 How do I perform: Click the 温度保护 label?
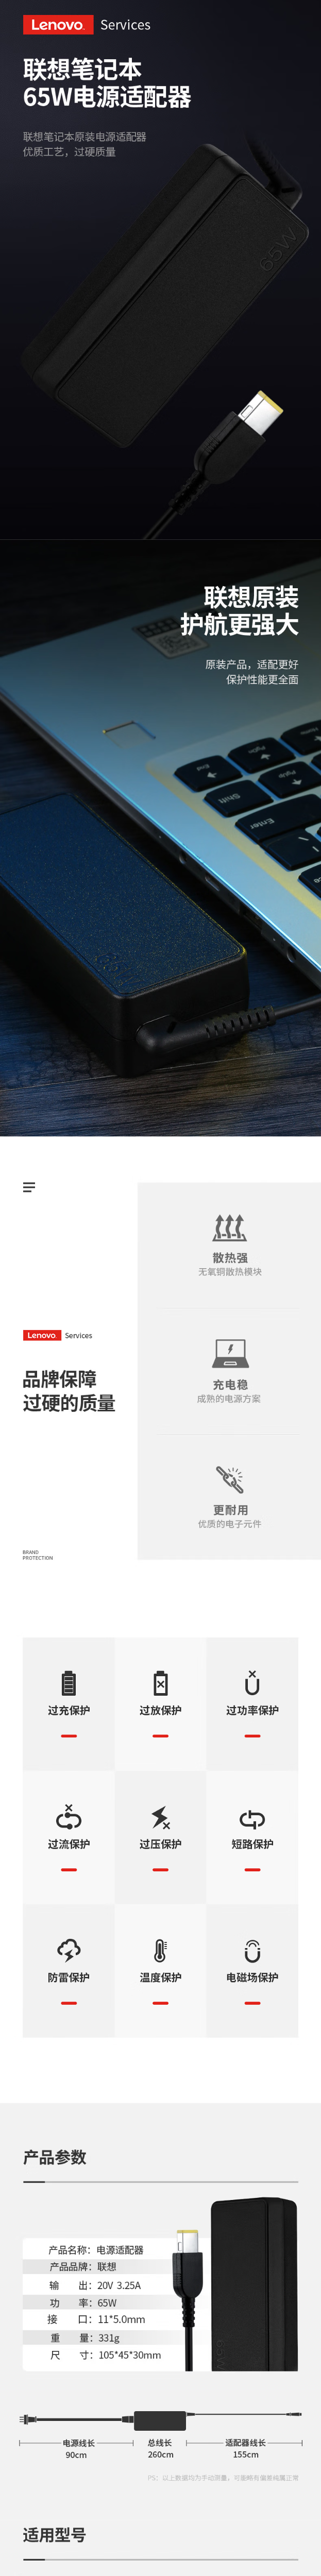(x=160, y=1977)
